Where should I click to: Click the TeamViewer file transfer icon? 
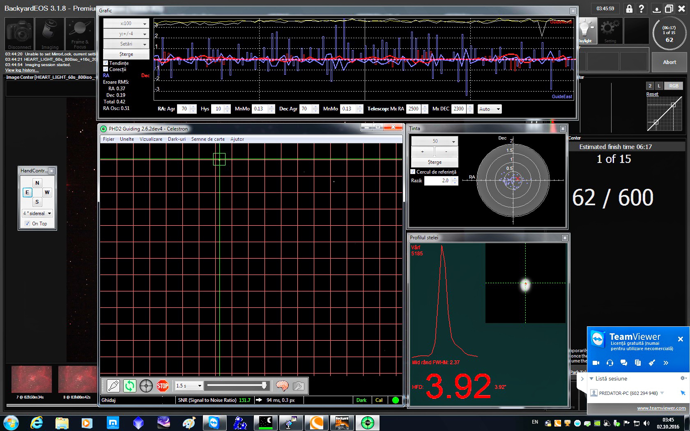(638, 363)
